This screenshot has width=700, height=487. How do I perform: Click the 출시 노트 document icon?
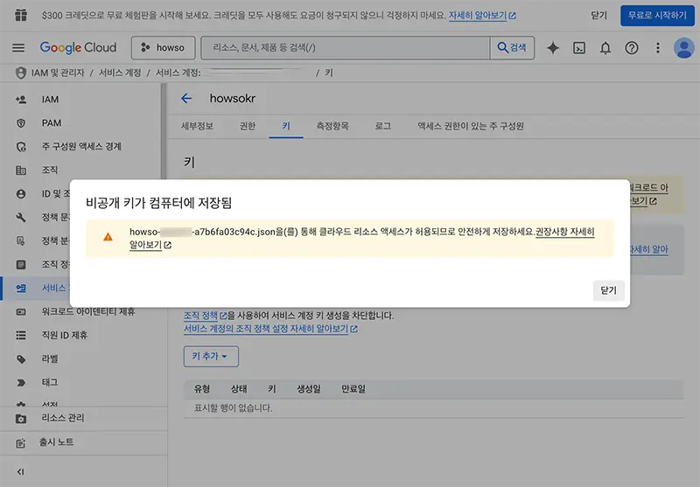[x=21, y=443]
